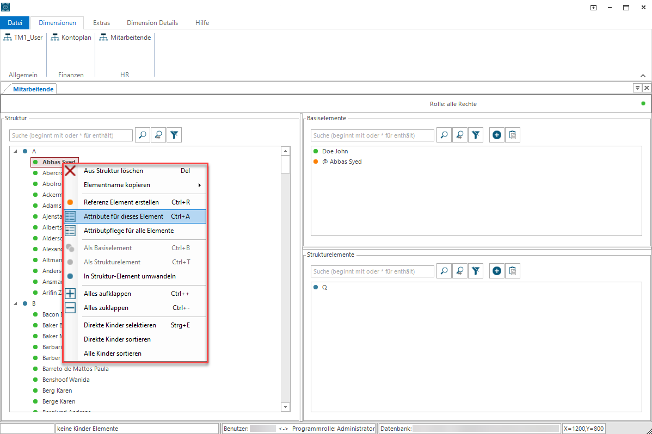Choose Referenz Element erstellen in context menu

pos(135,202)
